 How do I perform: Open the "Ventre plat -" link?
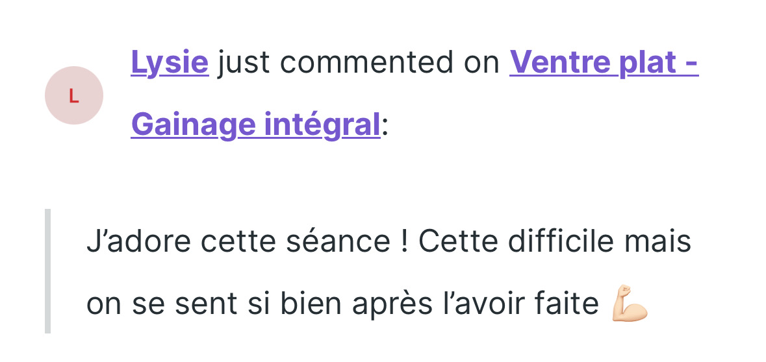[x=604, y=63]
